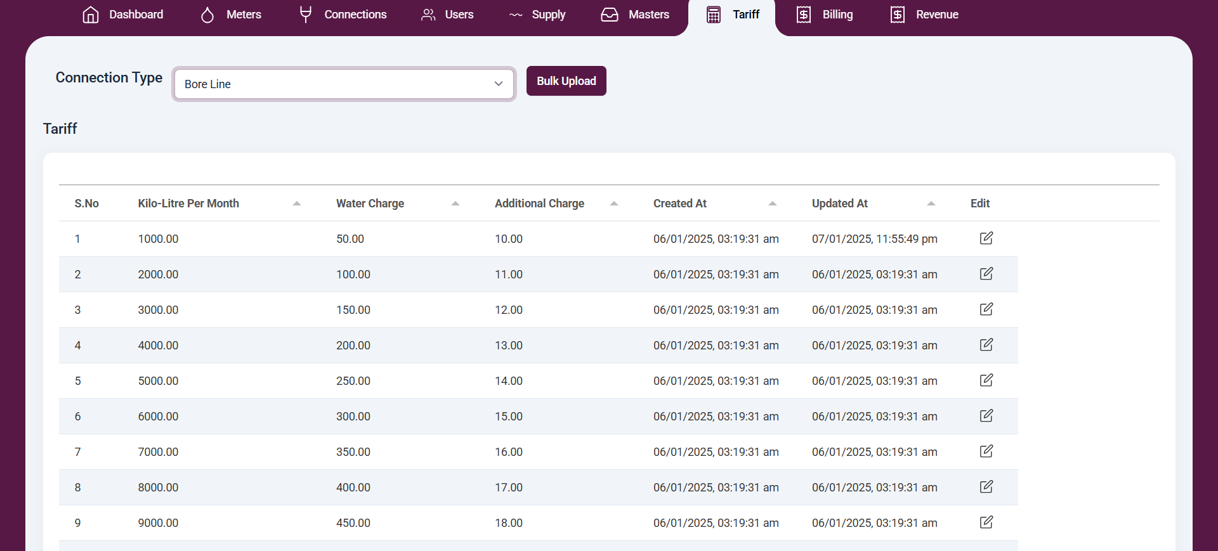
Task: Sort table by Water Charge arrow
Action: [x=455, y=204]
